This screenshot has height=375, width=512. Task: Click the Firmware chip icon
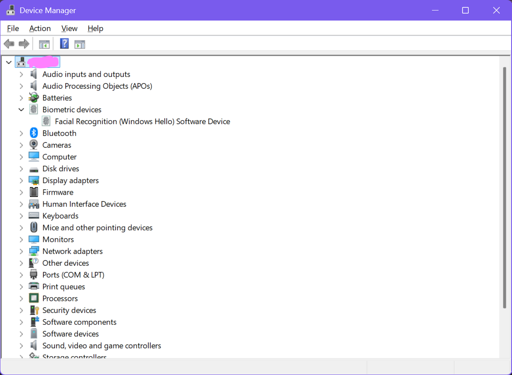[x=34, y=192]
